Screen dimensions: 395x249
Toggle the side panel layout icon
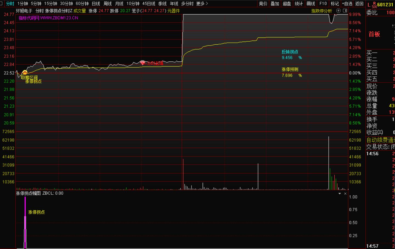[x=345, y=11]
